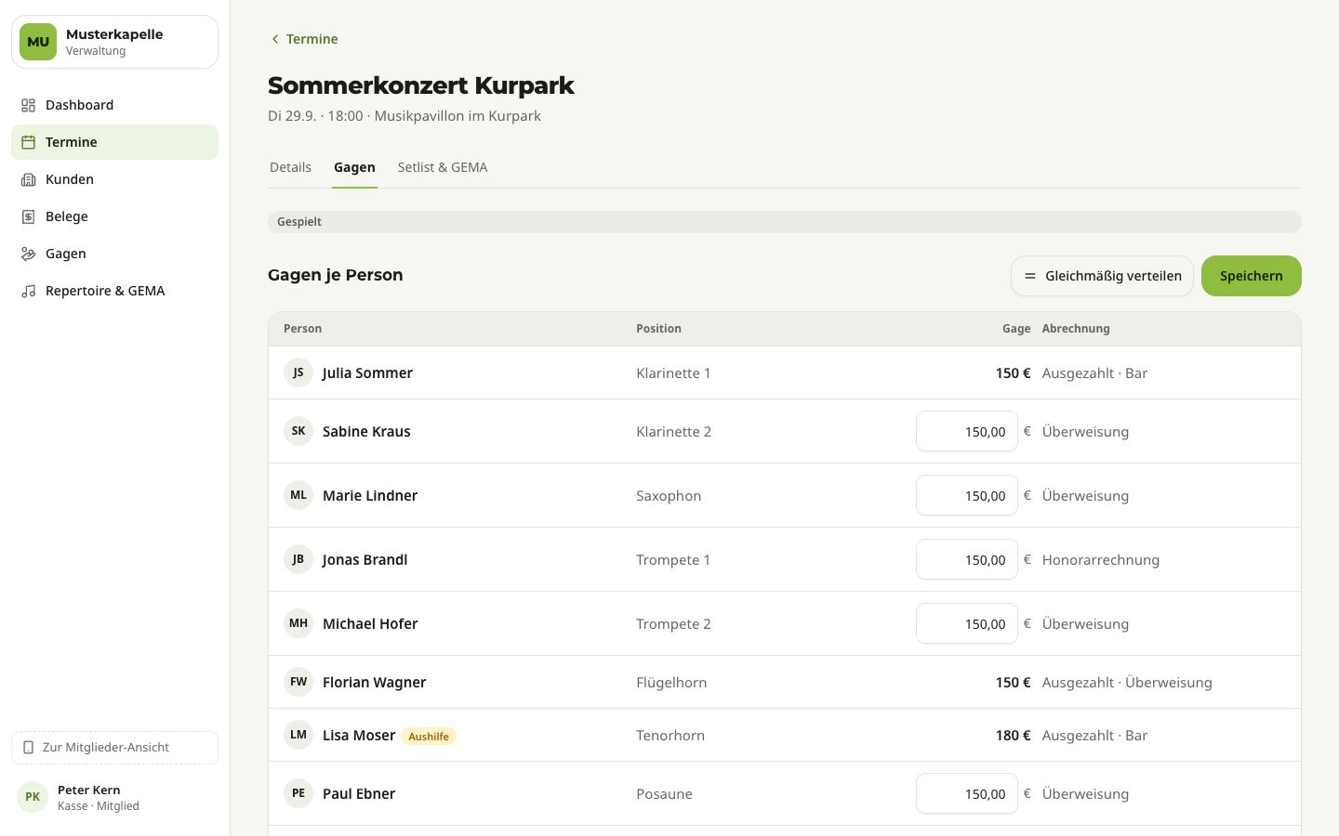This screenshot has height=836, width=1339.
Task: Go to Kunden in the sidebar
Action: (114, 179)
